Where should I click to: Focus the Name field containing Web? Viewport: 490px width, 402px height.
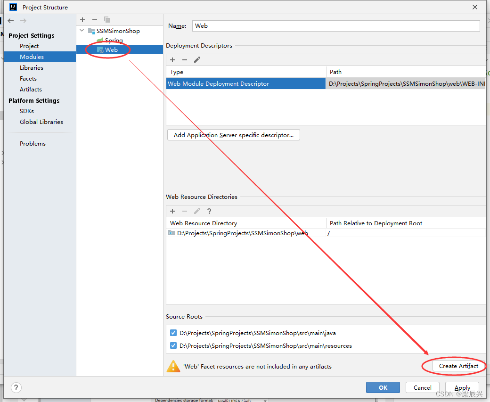tap(336, 26)
